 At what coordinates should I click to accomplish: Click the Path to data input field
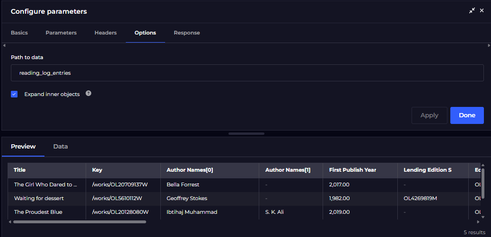tap(247, 73)
